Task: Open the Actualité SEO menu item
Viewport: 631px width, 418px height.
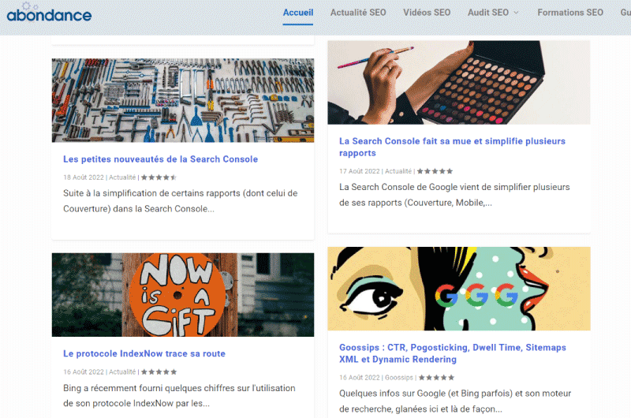Action: (358, 13)
